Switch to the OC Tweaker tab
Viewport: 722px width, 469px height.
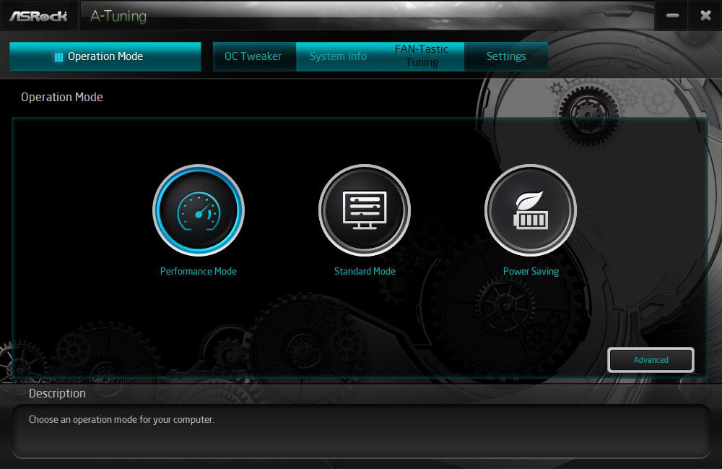pos(254,56)
